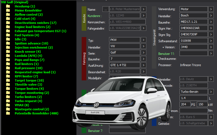Open the Lambda (AFR) (4) folder icon

[x=8, y=56]
